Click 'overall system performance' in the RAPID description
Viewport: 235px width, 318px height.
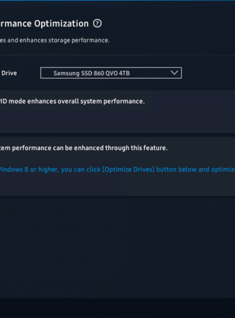[x=94, y=101]
